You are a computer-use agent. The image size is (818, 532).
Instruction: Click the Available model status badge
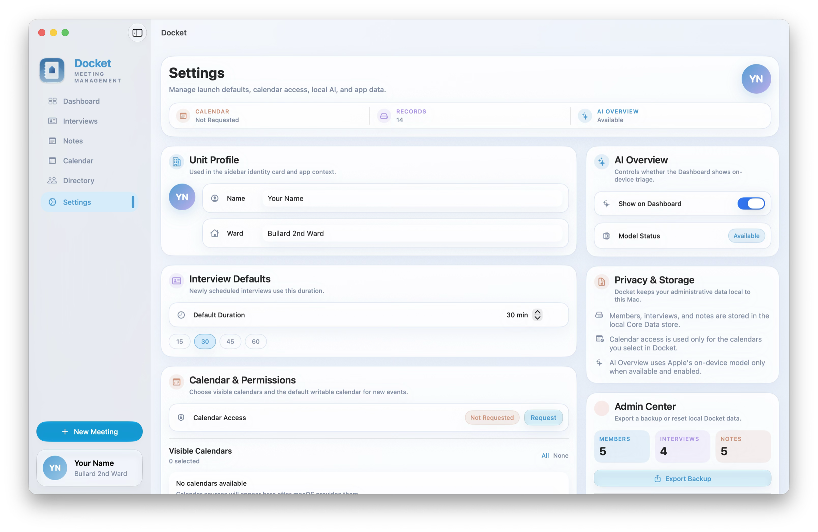746,236
